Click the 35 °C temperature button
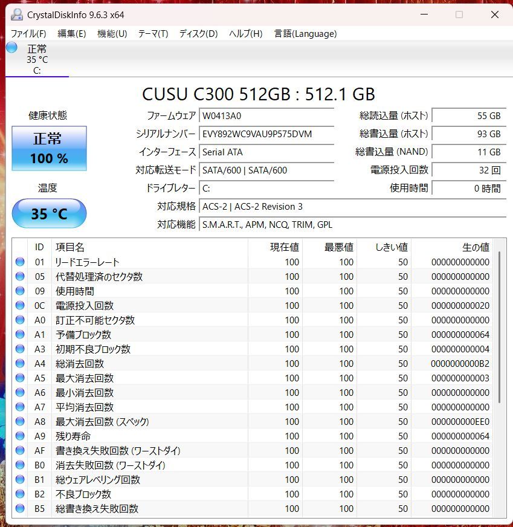 (x=50, y=213)
